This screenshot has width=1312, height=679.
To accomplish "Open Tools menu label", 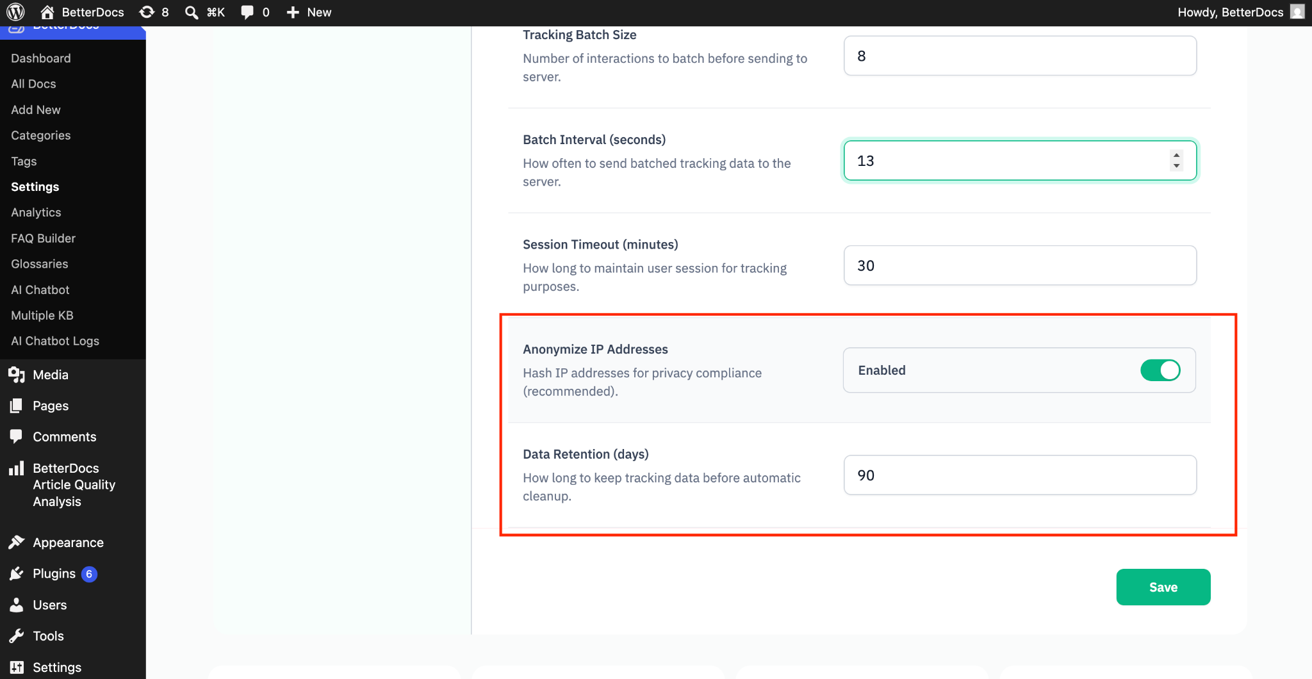I will [49, 636].
